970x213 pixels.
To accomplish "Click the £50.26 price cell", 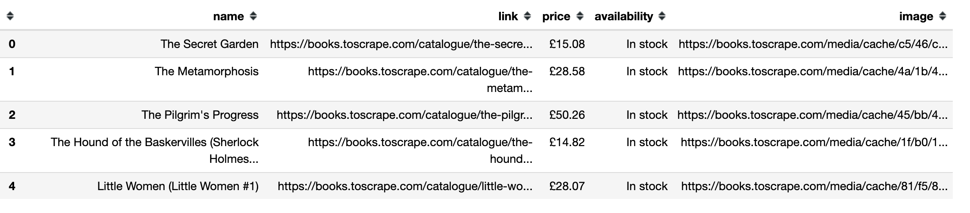I will [567, 115].
